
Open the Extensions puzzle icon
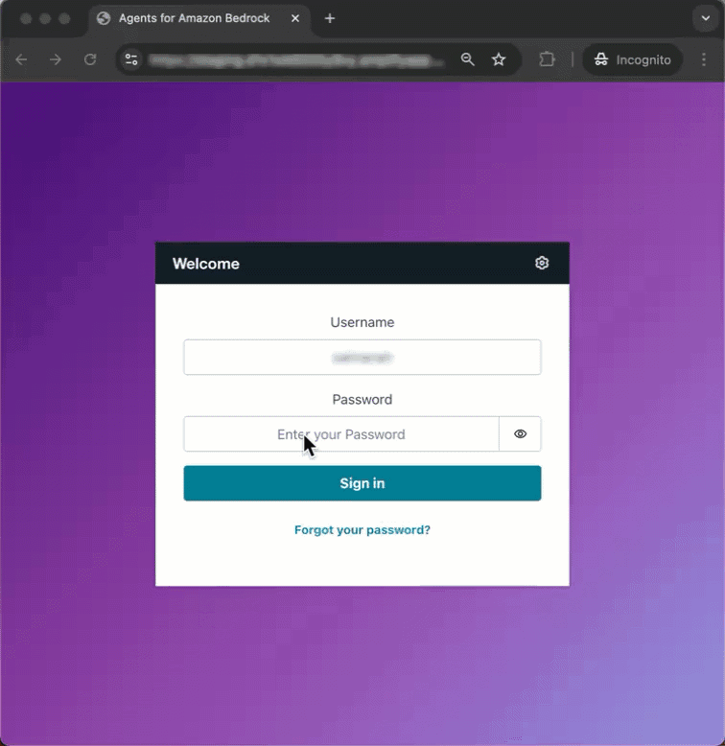tap(547, 59)
